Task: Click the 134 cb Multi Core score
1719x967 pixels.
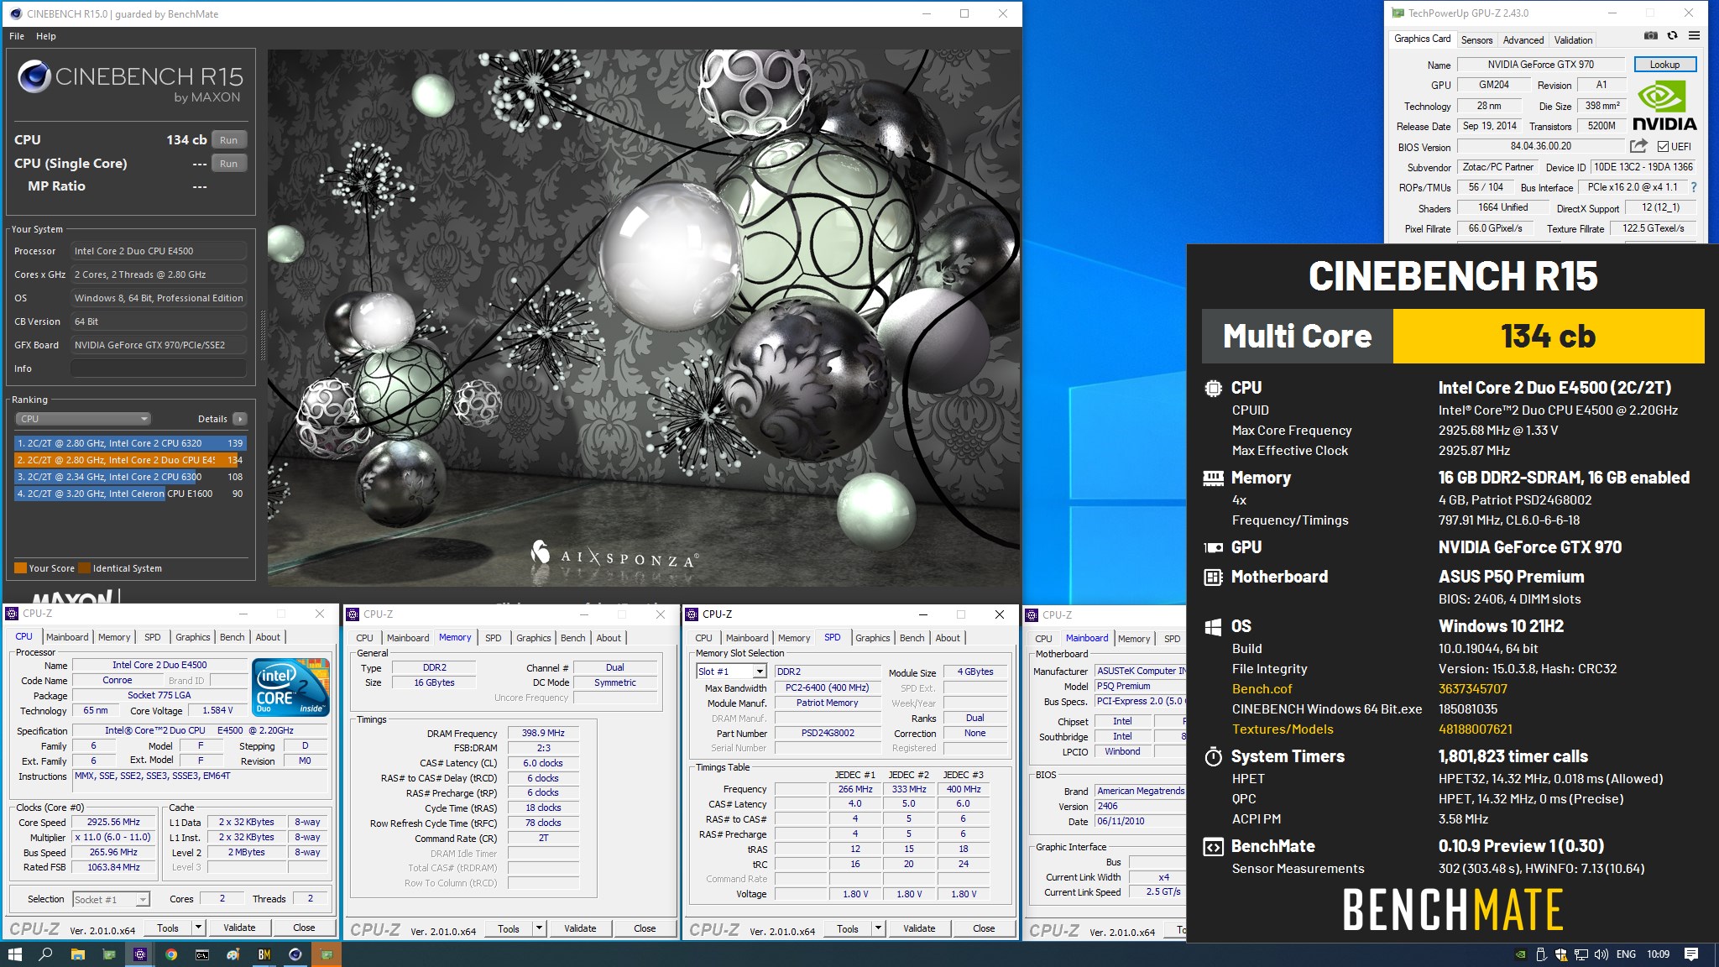Action: pyautogui.click(x=1549, y=336)
